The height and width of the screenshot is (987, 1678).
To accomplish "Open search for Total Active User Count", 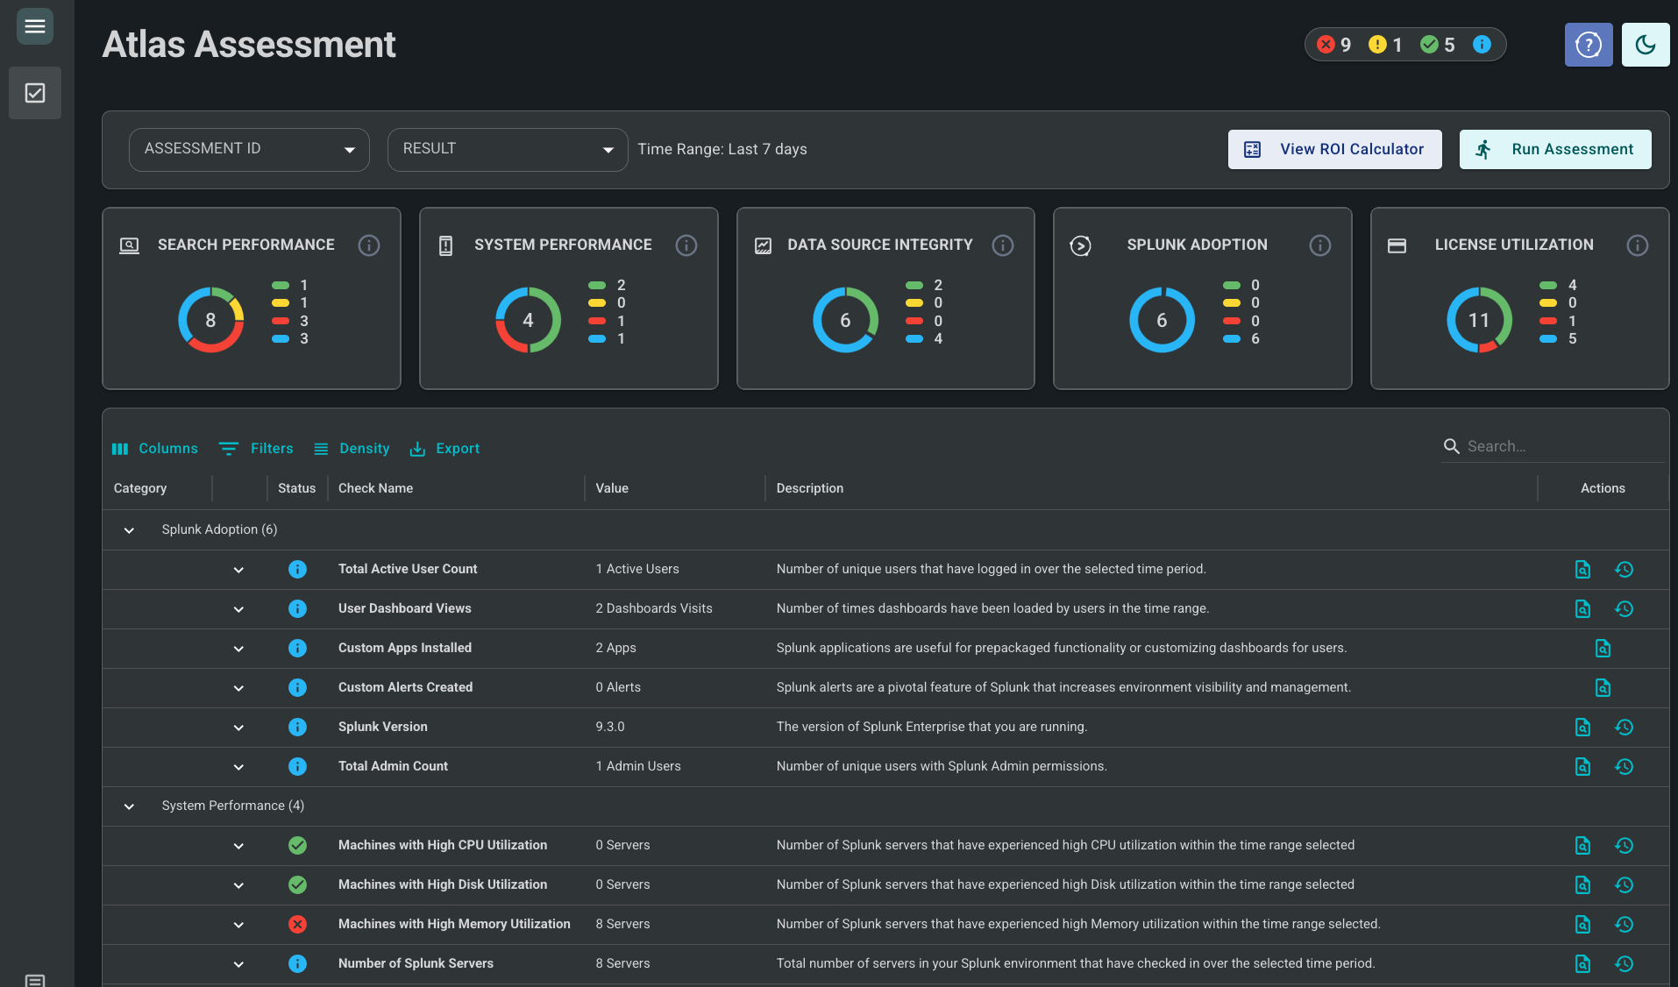I will point(1582,570).
